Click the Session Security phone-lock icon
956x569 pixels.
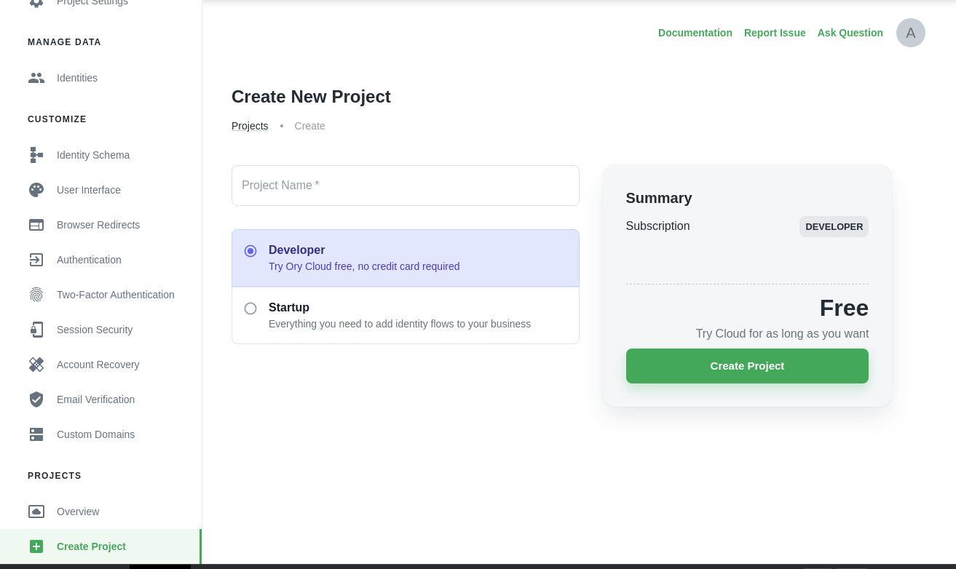point(36,330)
